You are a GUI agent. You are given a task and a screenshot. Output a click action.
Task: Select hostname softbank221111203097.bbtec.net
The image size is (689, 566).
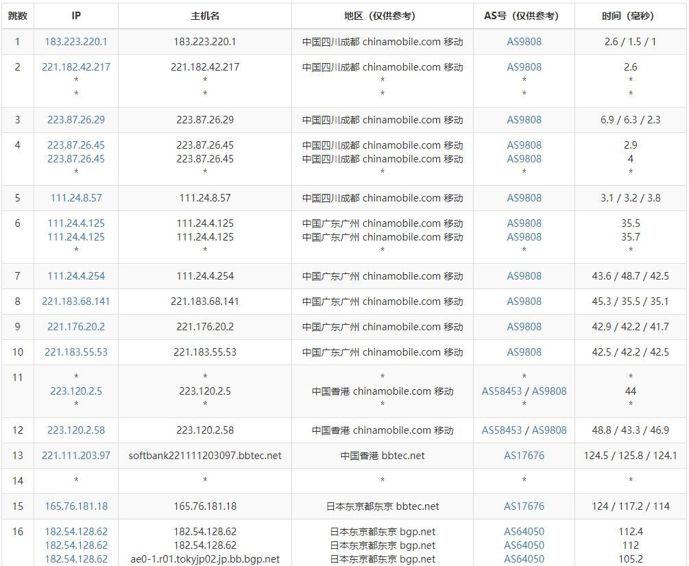point(205,456)
